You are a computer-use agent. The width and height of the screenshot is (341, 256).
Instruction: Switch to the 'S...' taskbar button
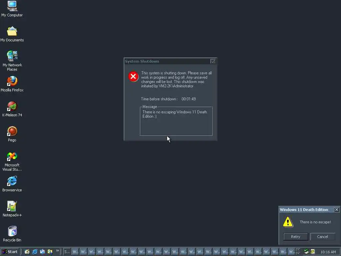pyautogui.click(x=67, y=252)
